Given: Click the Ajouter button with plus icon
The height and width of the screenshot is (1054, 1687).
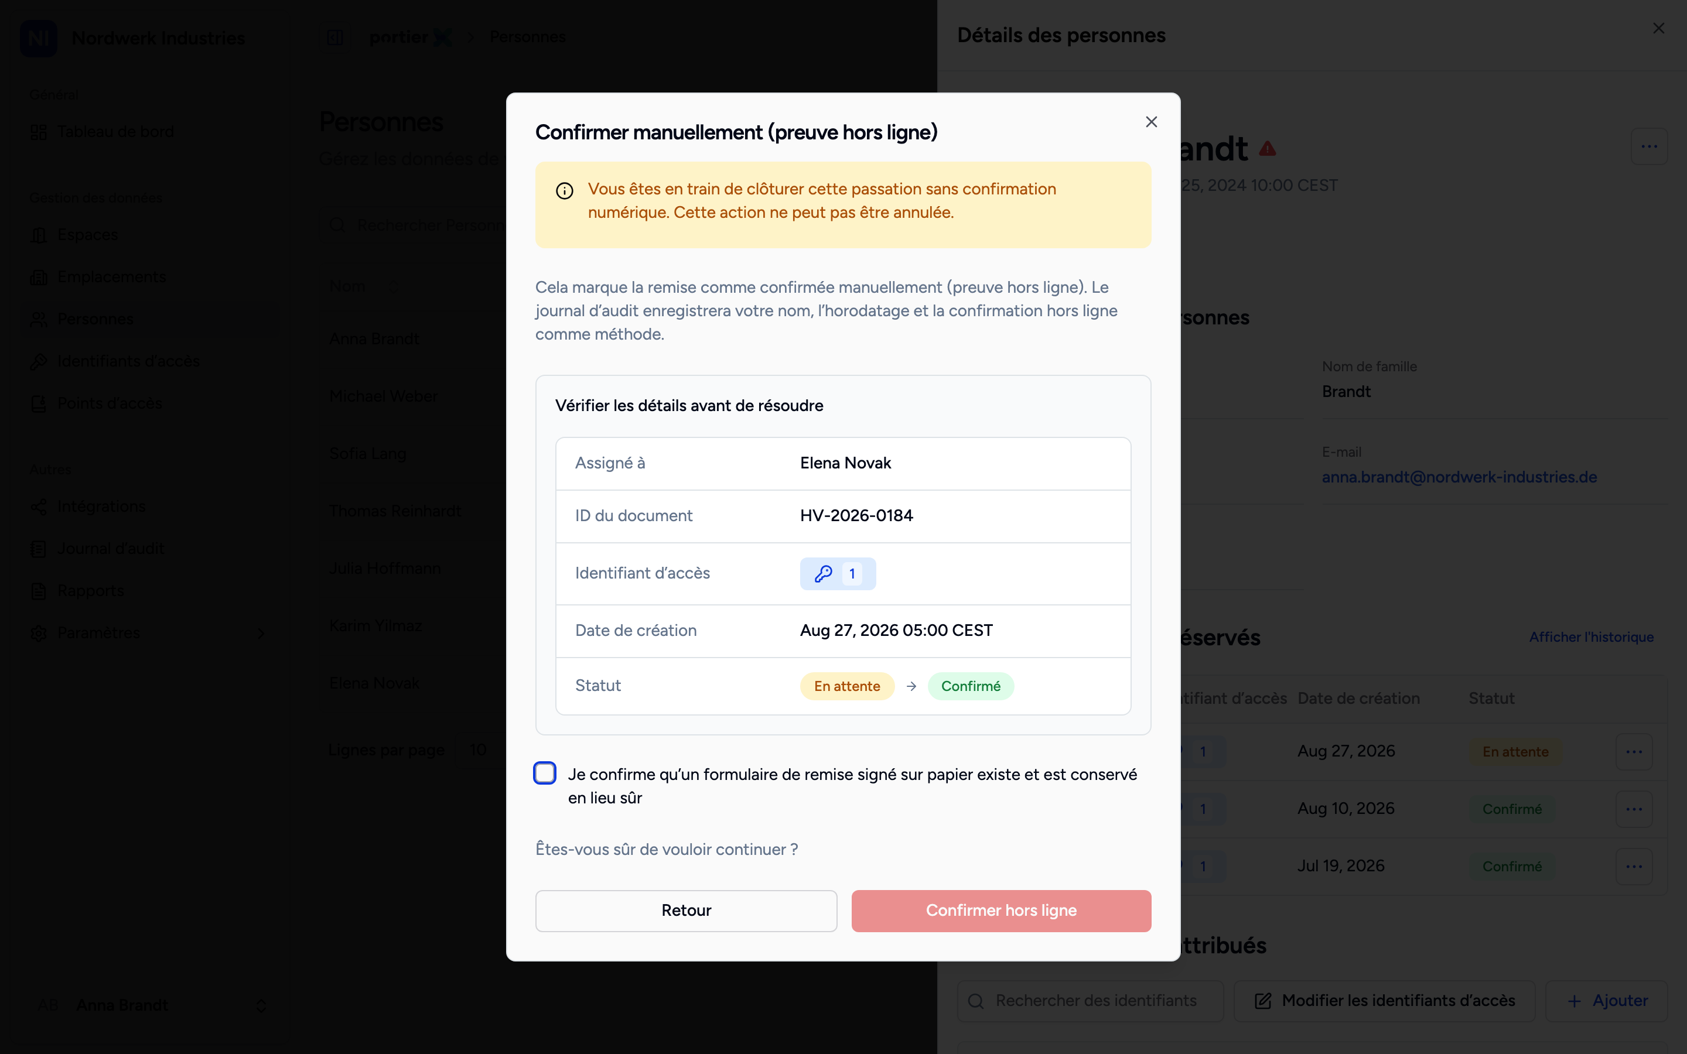Looking at the screenshot, I should point(1607,1001).
